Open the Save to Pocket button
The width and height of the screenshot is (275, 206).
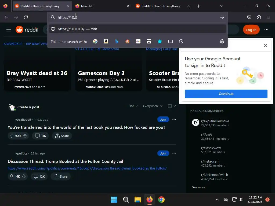coord(249,17)
